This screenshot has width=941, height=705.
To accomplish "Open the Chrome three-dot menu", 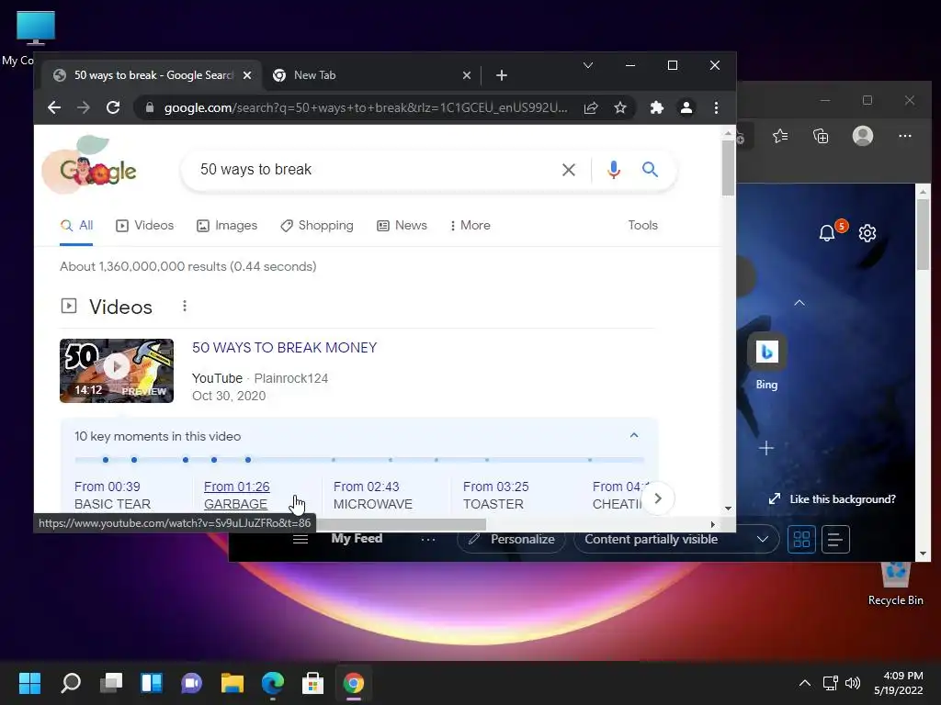I will point(716,107).
